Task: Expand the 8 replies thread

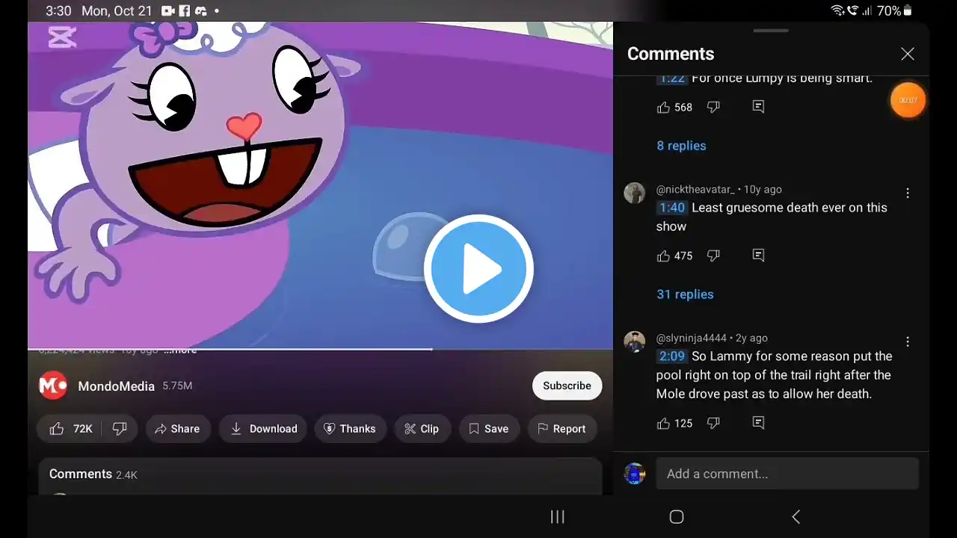Action: point(681,146)
